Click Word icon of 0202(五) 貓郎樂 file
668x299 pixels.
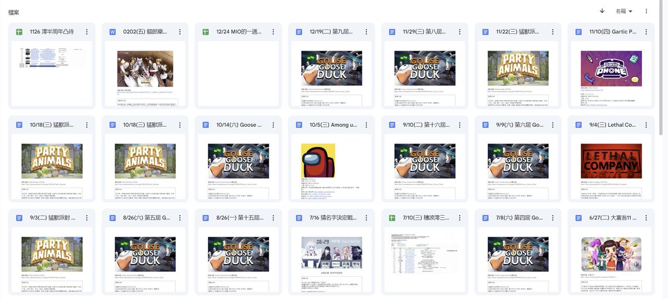(112, 32)
